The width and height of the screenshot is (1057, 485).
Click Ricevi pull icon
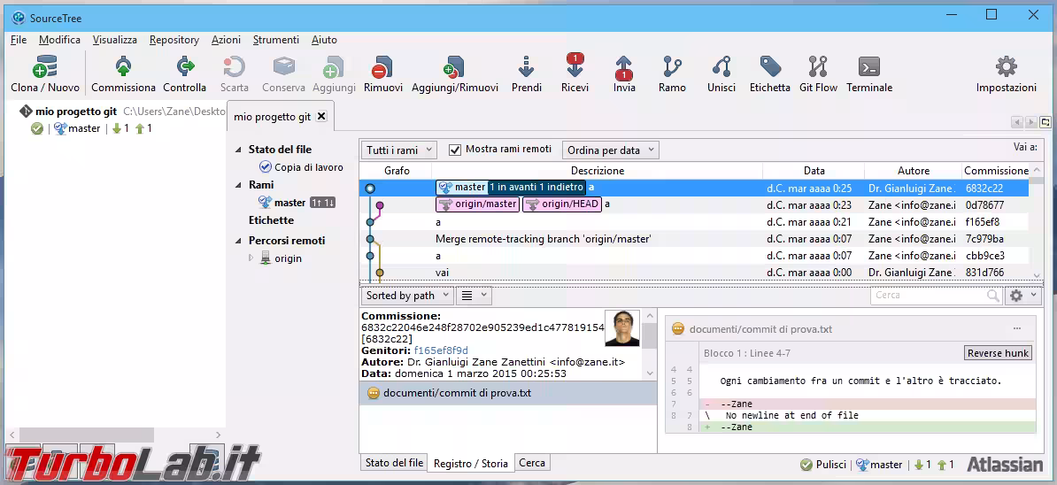point(575,68)
